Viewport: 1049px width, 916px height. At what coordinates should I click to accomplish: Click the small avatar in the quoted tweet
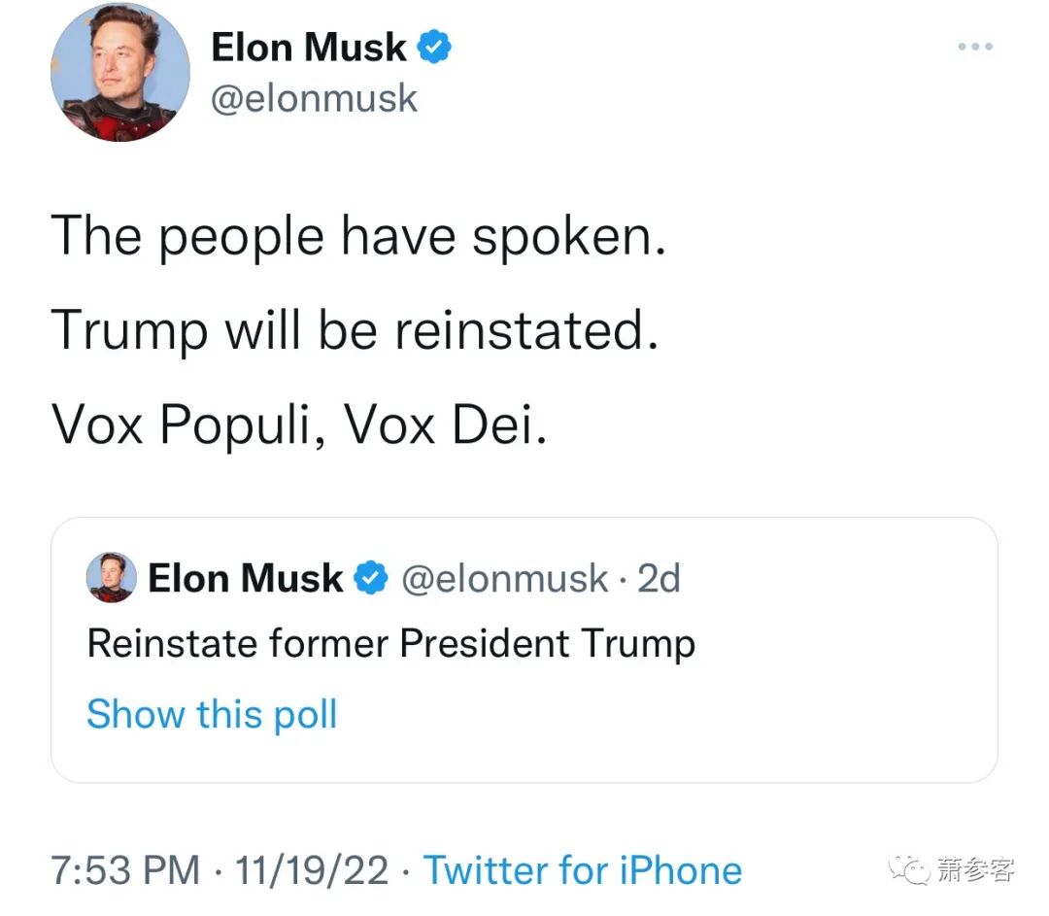coord(112,577)
